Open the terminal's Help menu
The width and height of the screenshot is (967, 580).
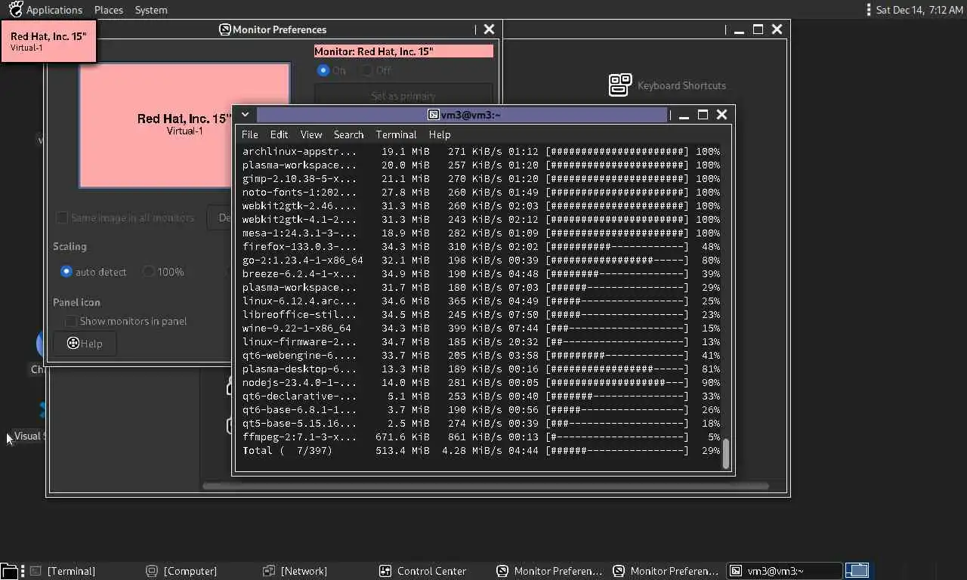click(x=440, y=134)
